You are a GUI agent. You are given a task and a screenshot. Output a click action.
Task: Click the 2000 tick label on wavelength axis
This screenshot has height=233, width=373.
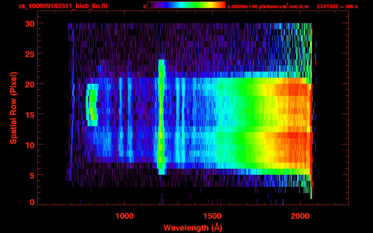pos(300,216)
